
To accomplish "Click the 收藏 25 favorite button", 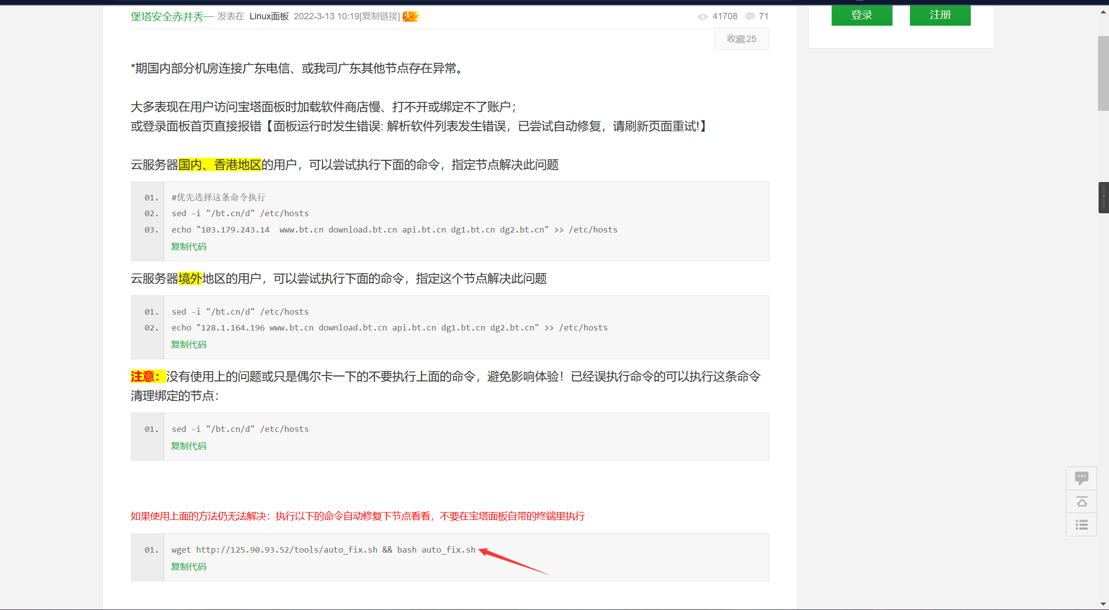I will pos(741,39).
